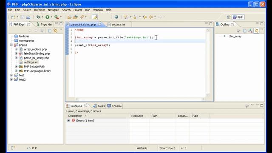Switch to the settings.ini editor tab
This screenshot has width=272, height=153.
pyautogui.click(x=118, y=25)
